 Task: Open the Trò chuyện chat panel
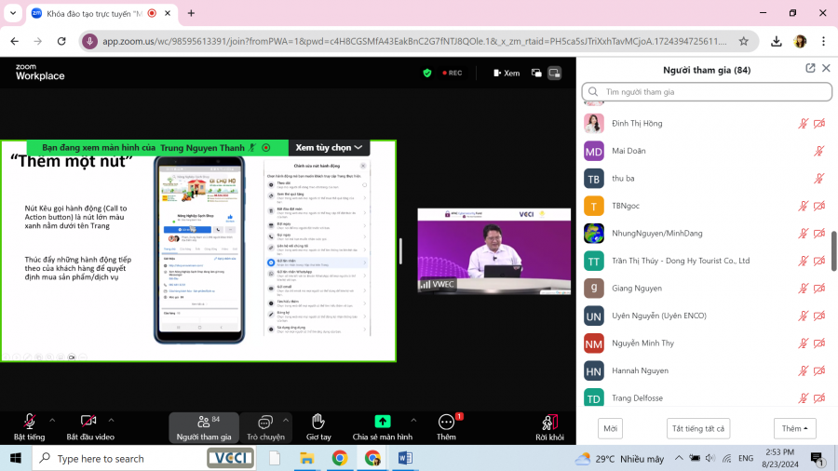265,426
